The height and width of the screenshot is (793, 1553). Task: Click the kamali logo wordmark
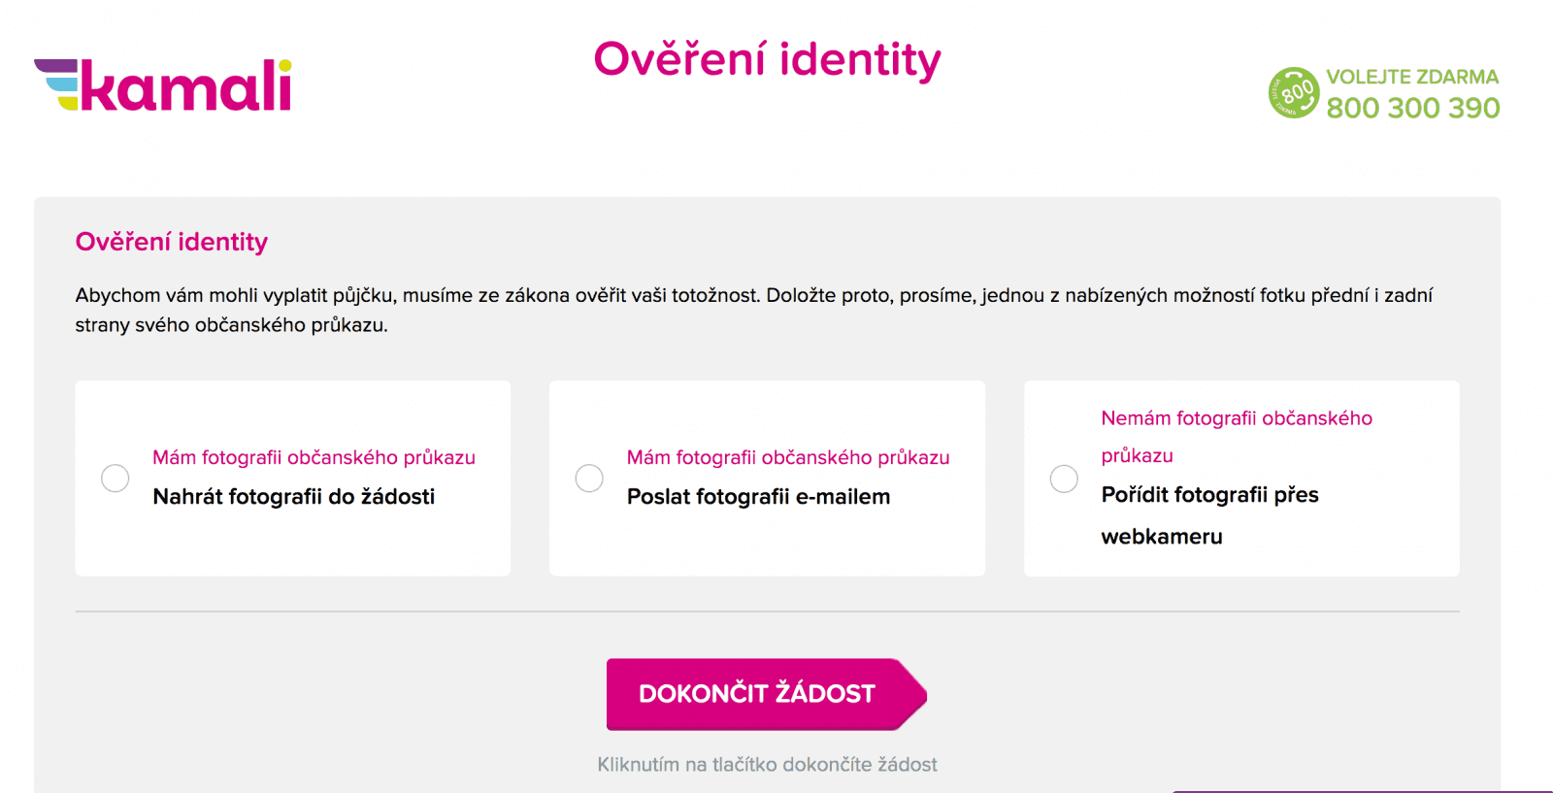pyautogui.click(x=186, y=87)
